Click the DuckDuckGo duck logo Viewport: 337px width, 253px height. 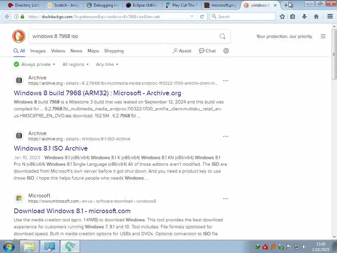pyautogui.click(x=19, y=36)
